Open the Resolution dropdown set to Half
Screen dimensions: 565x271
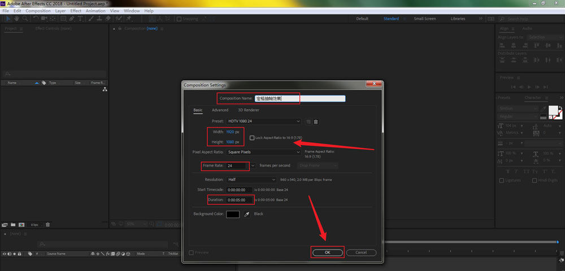251,180
